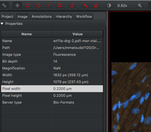Select the Image type row

[52, 55]
